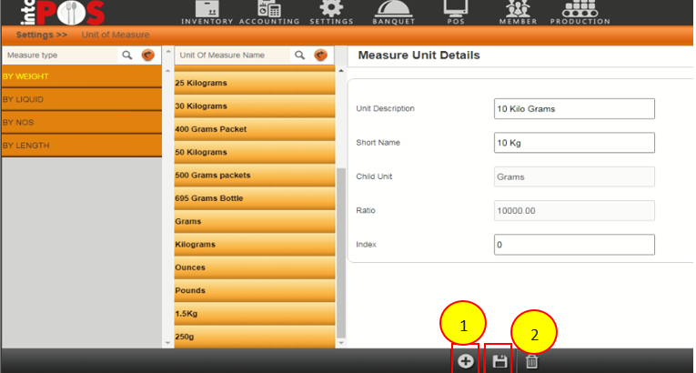The height and width of the screenshot is (373, 696).
Task: Click the add new unit plus icon
Action: [465, 361]
